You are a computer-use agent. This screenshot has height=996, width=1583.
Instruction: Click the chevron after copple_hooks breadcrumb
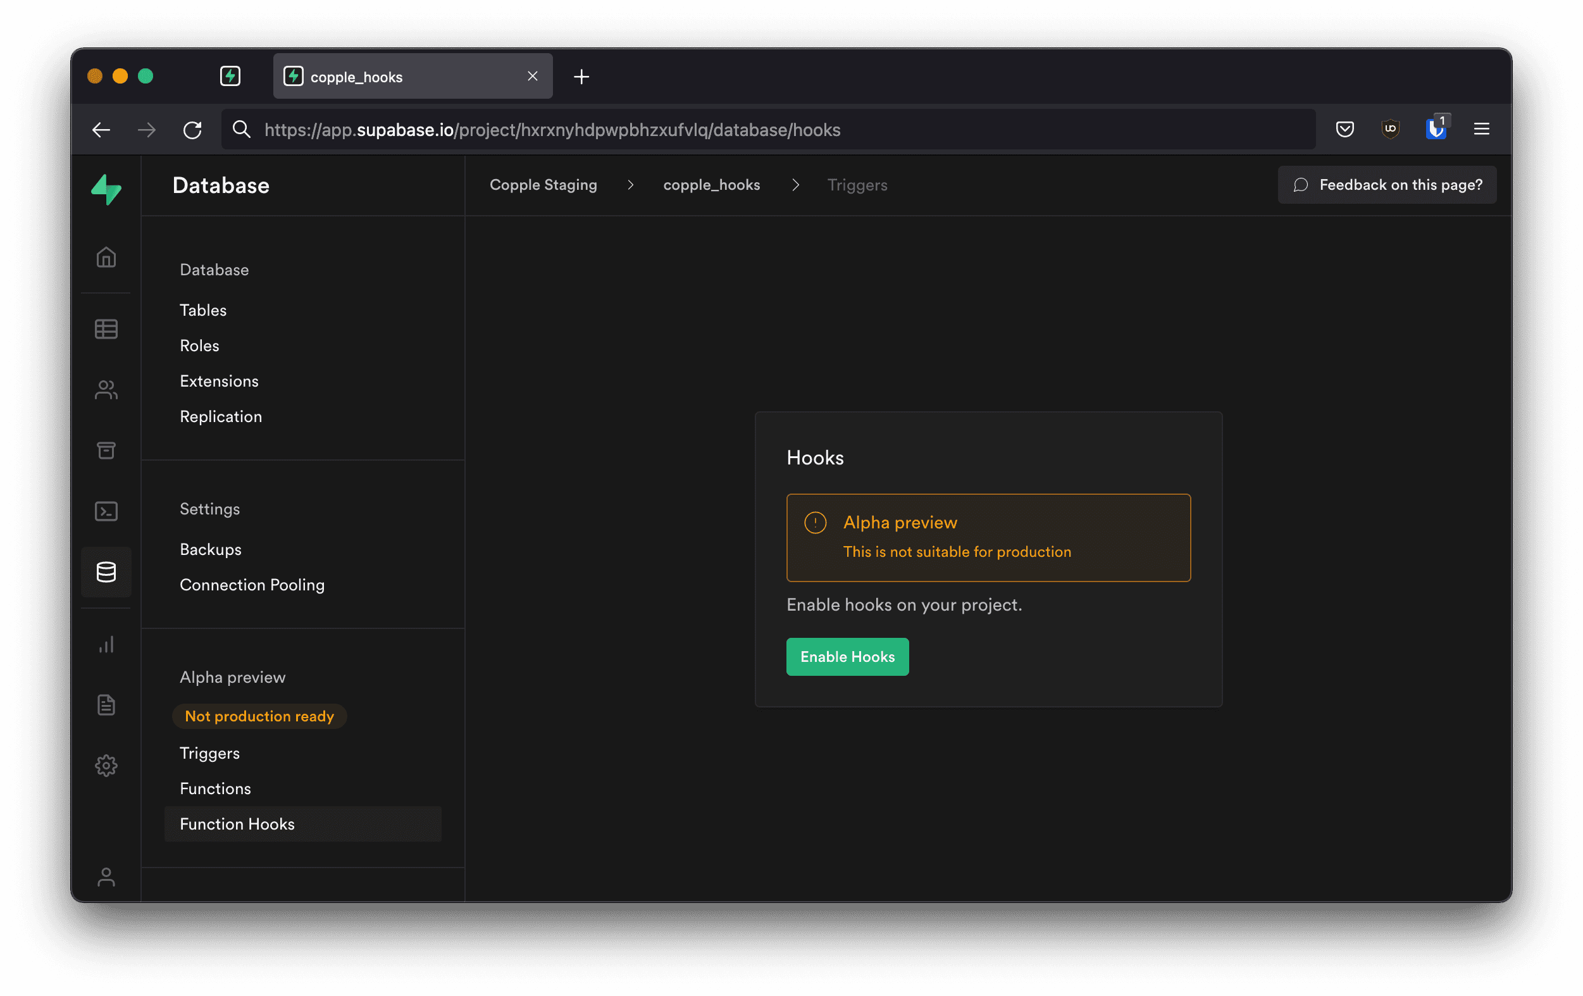tap(795, 185)
